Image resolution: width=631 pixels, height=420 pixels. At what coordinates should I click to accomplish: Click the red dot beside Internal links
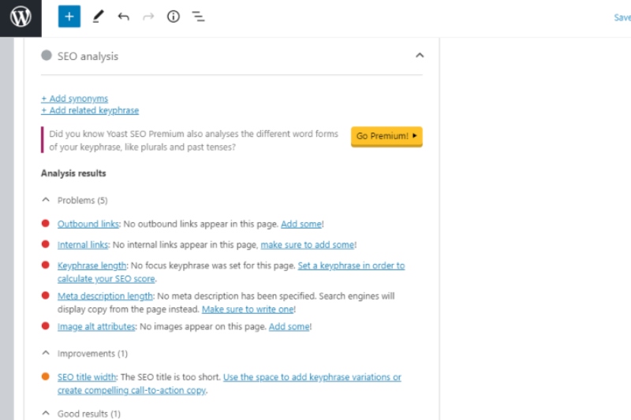click(46, 244)
